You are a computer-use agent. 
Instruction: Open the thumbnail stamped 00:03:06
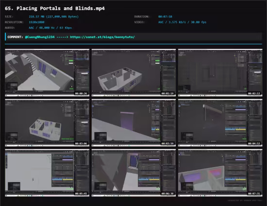[x=47, y=123]
